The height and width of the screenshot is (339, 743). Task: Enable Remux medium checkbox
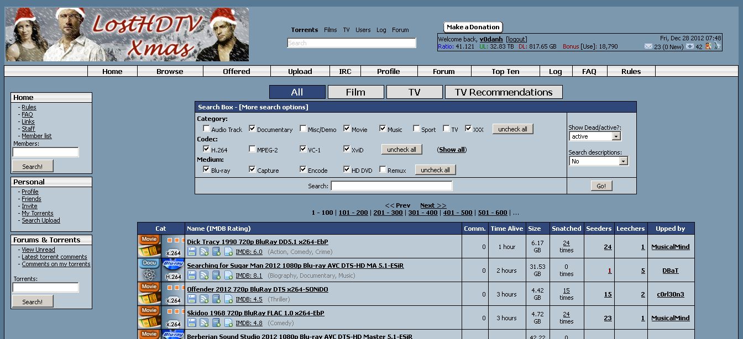click(383, 169)
